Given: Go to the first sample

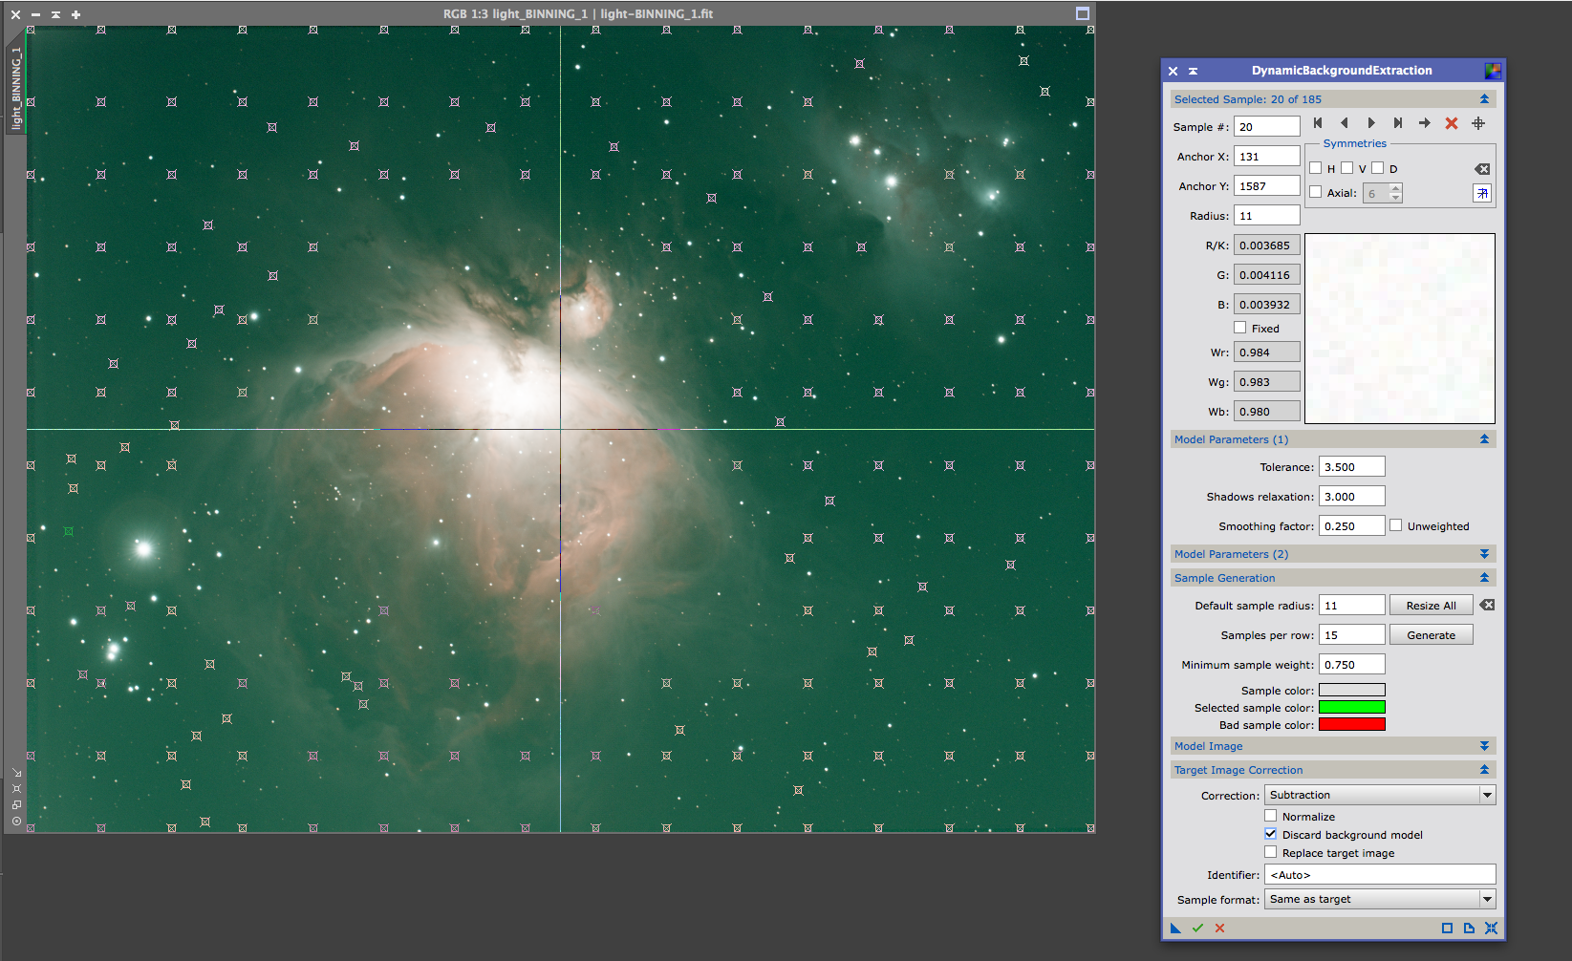Looking at the screenshot, I should click(x=1318, y=123).
